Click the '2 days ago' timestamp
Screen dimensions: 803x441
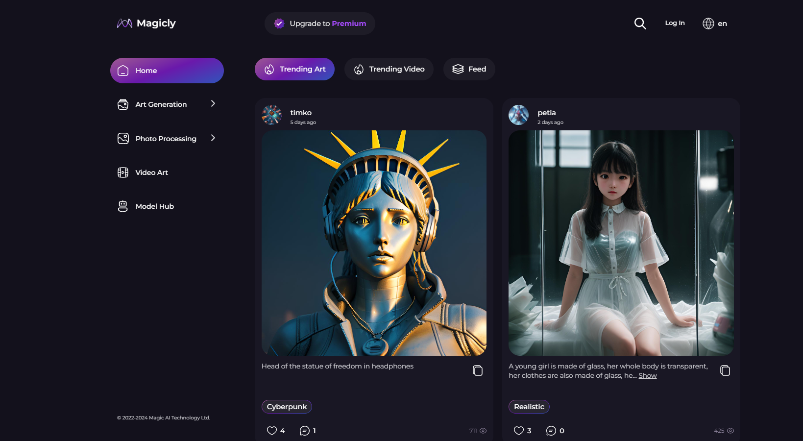coord(550,122)
